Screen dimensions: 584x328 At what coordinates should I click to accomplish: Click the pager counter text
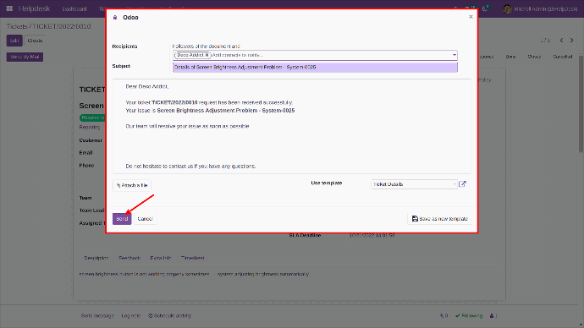click(545, 41)
